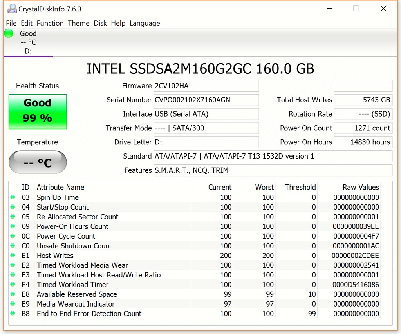
Task: Click the Power On Count value 1271 count
Action: point(363,128)
